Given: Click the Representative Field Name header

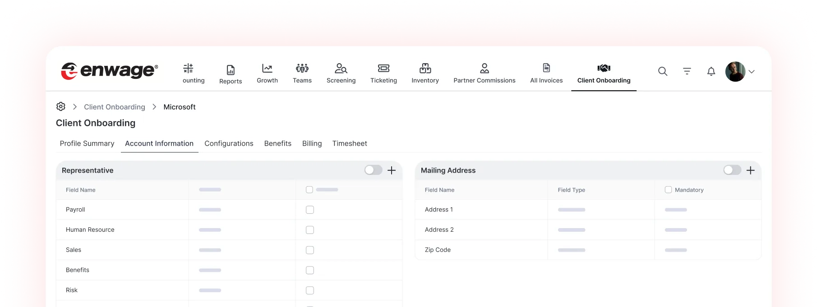Looking at the screenshot, I should pyautogui.click(x=81, y=190).
